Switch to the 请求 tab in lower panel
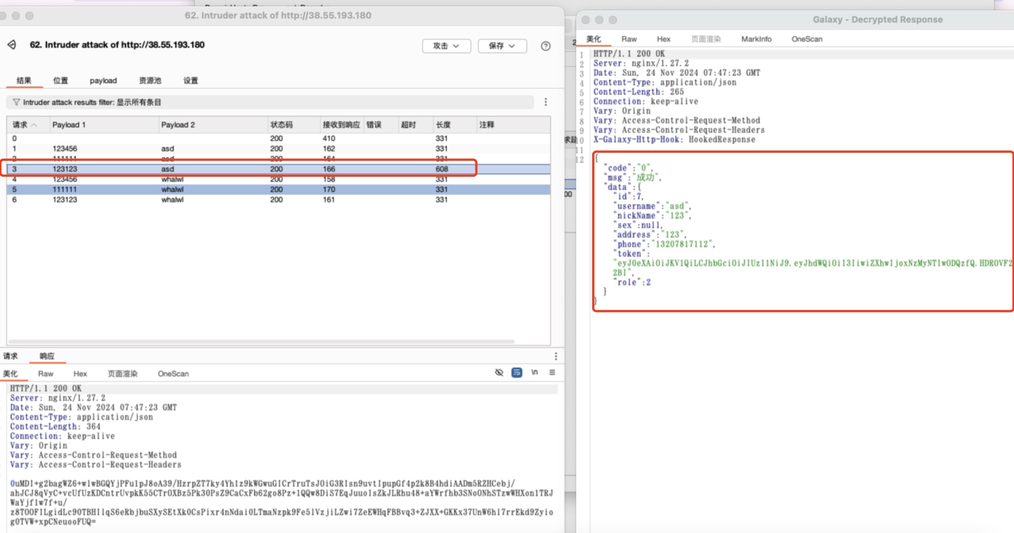 click(x=11, y=356)
